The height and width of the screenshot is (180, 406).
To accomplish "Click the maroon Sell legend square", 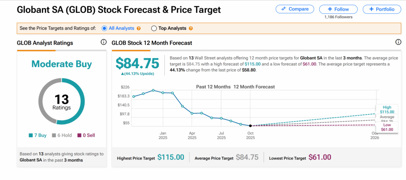I will (x=79, y=136).
